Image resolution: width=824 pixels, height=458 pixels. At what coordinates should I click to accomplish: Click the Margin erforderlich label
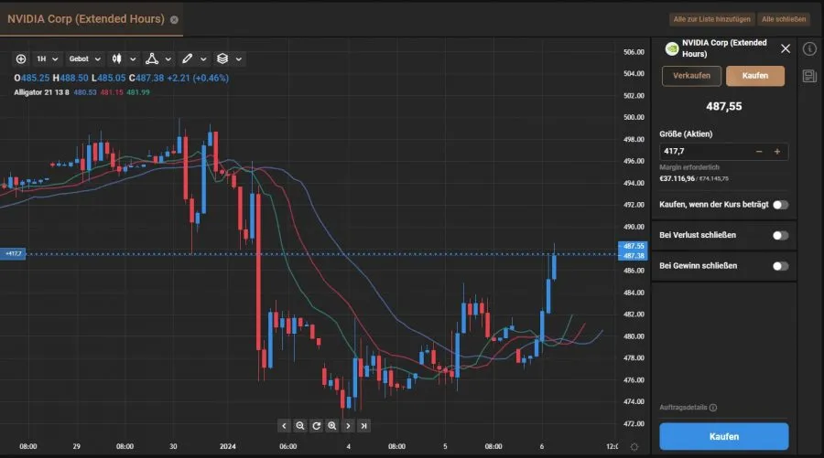click(x=689, y=167)
